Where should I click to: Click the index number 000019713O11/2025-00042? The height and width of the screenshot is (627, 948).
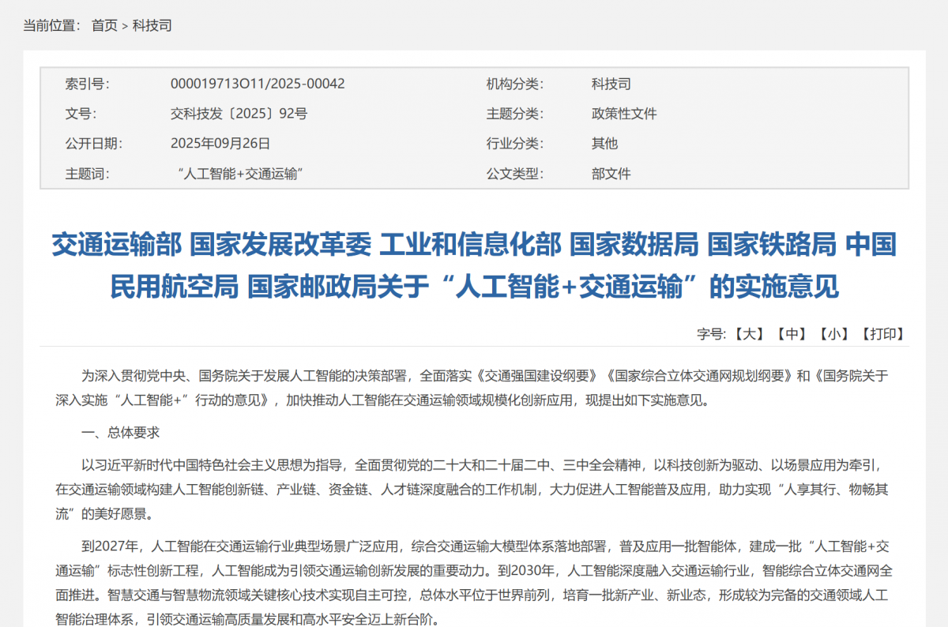tap(258, 84)
